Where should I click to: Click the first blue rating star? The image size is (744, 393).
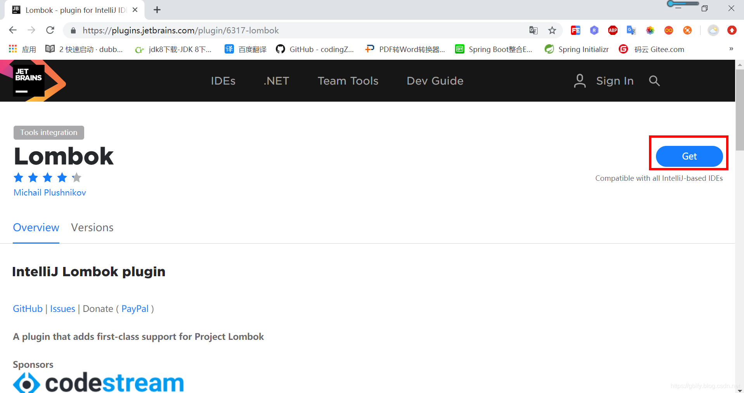[x=18, y=177]
